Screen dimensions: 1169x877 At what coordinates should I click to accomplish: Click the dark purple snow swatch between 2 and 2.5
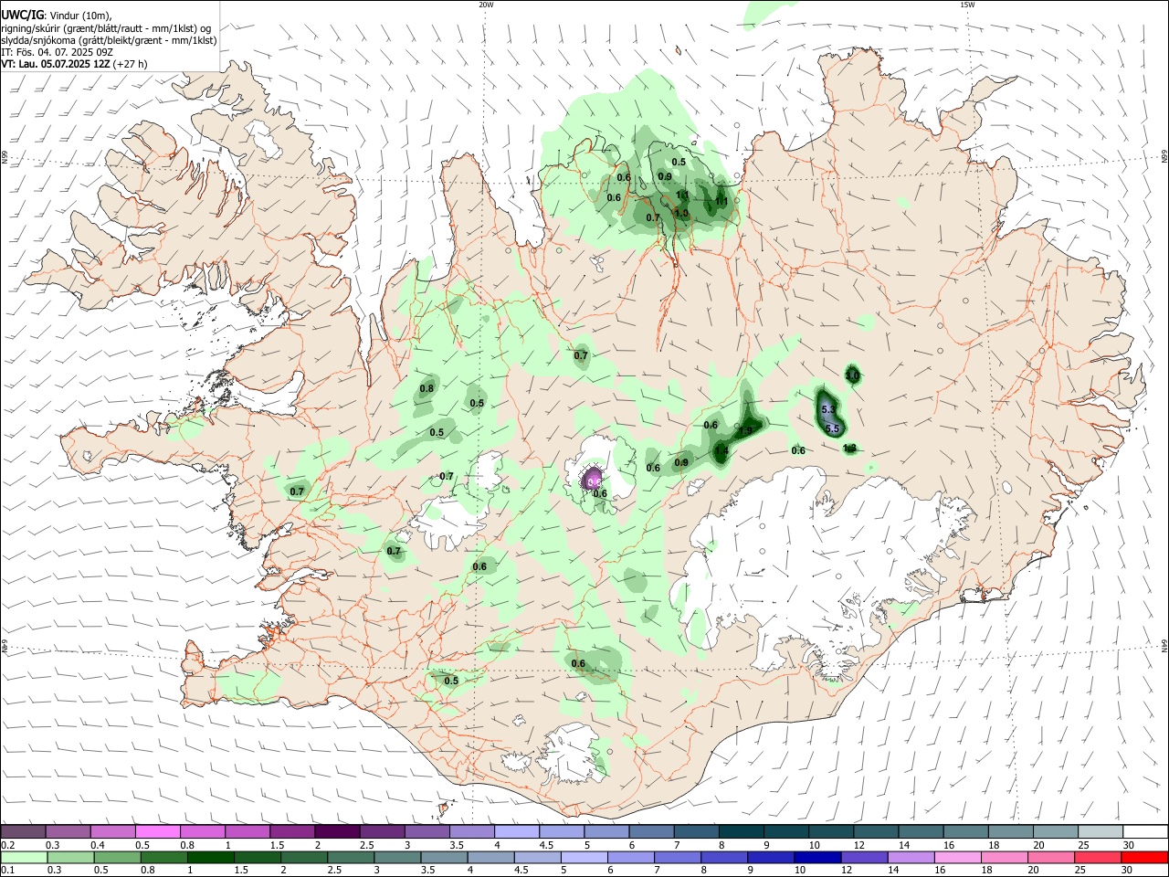pos(337,831)
